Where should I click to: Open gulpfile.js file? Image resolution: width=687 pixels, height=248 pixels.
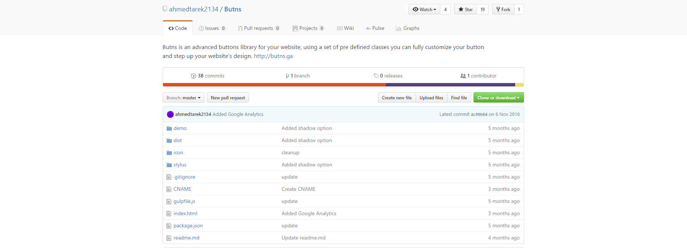coord(184,202)
